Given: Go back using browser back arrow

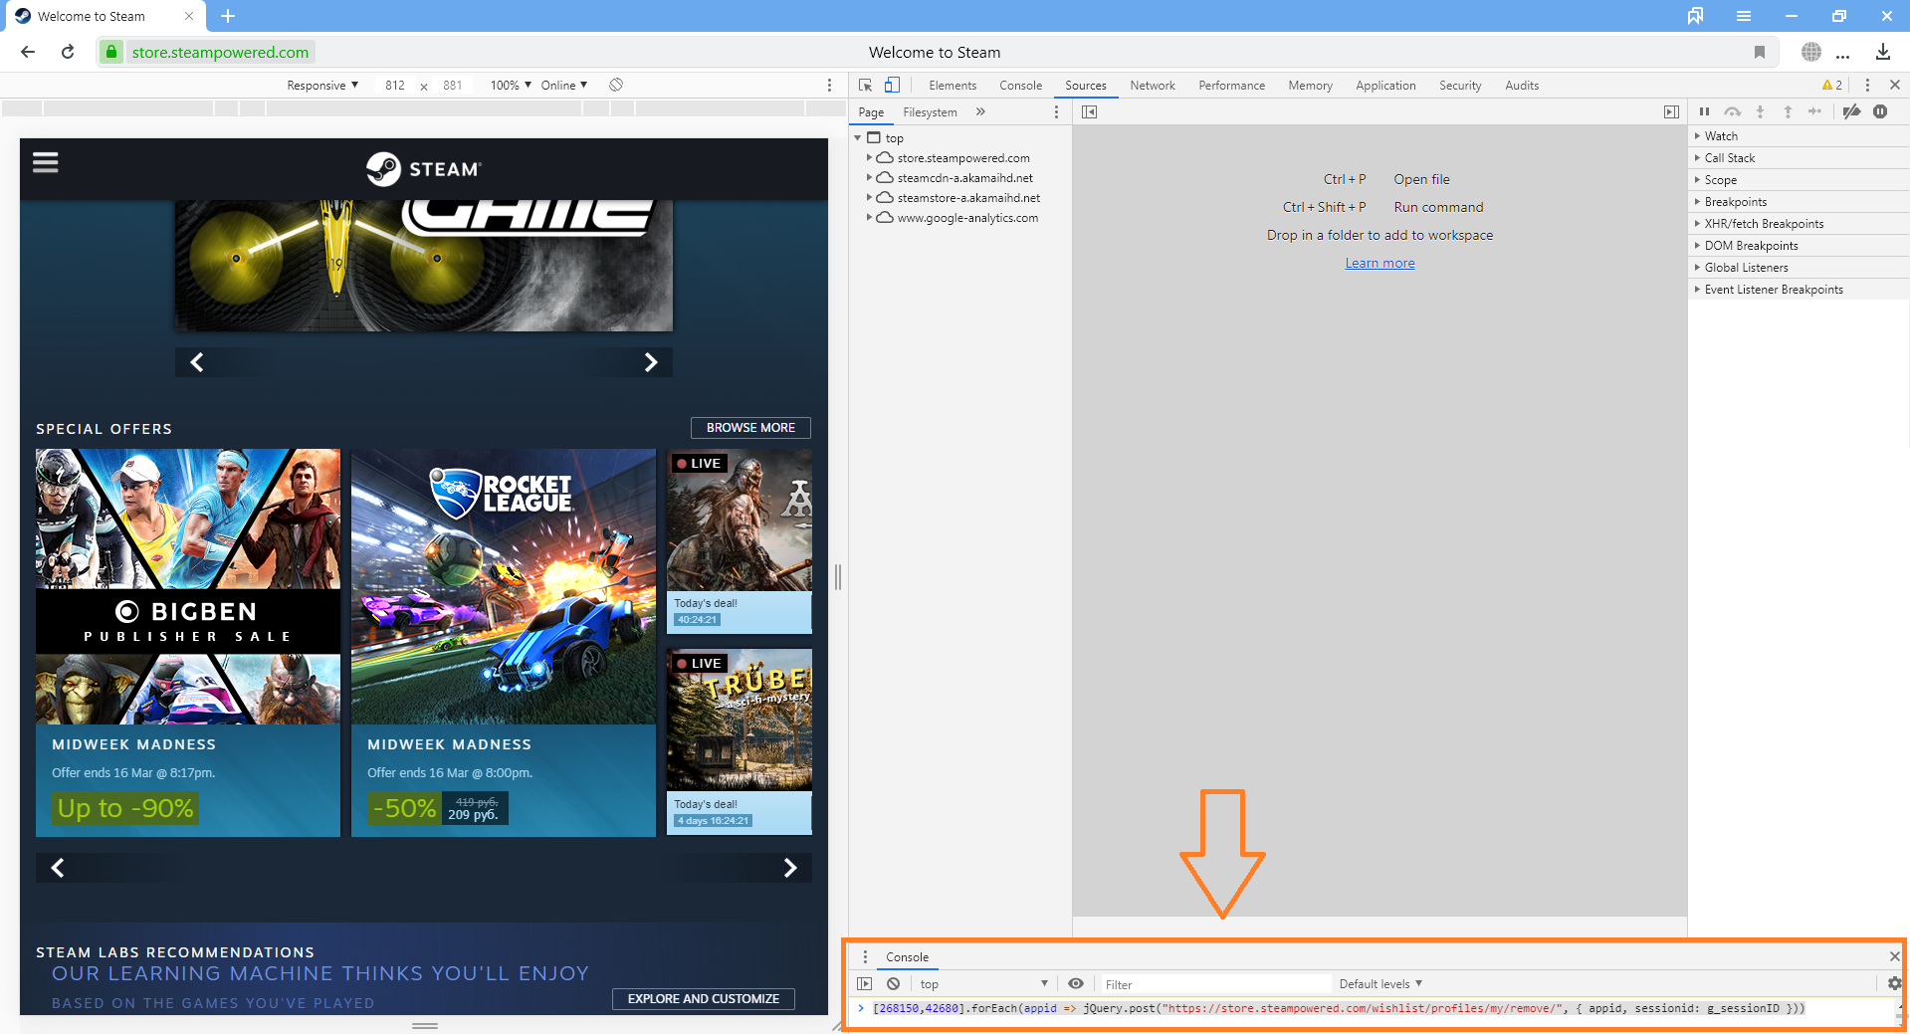Looking at the screenshot, I should (28, 52).
